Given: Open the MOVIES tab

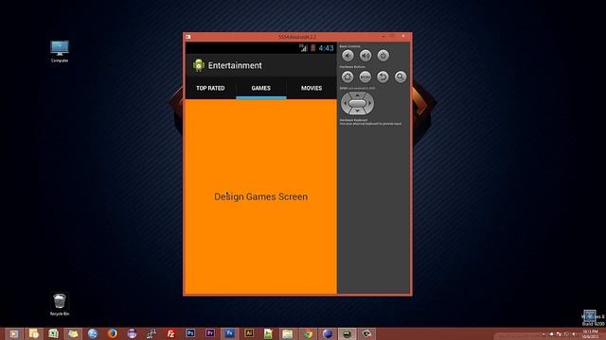Looking at the screenshot, I should (312, 88).
